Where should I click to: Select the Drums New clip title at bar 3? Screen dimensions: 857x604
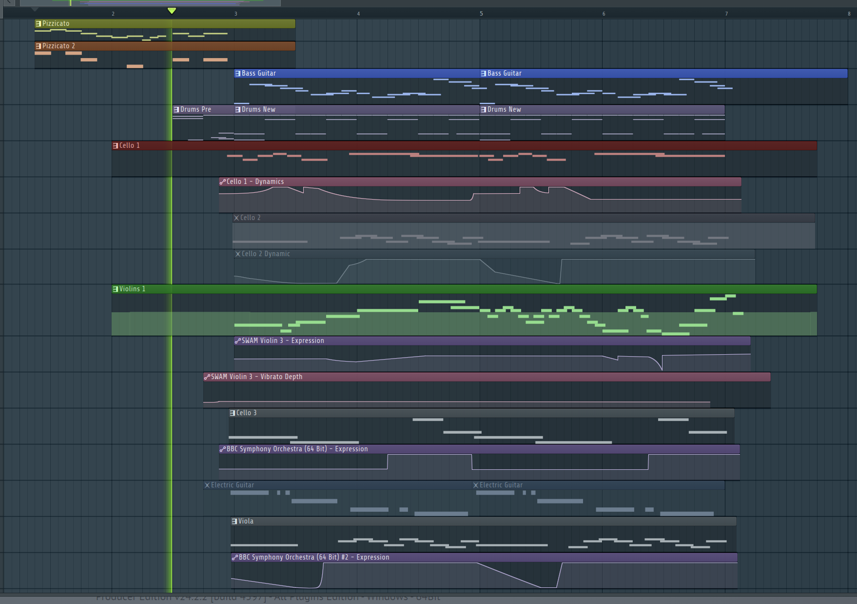click(x=259, y=109)
